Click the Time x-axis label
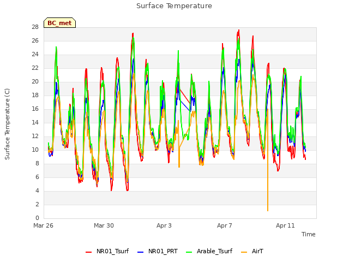 pos(308,234)
